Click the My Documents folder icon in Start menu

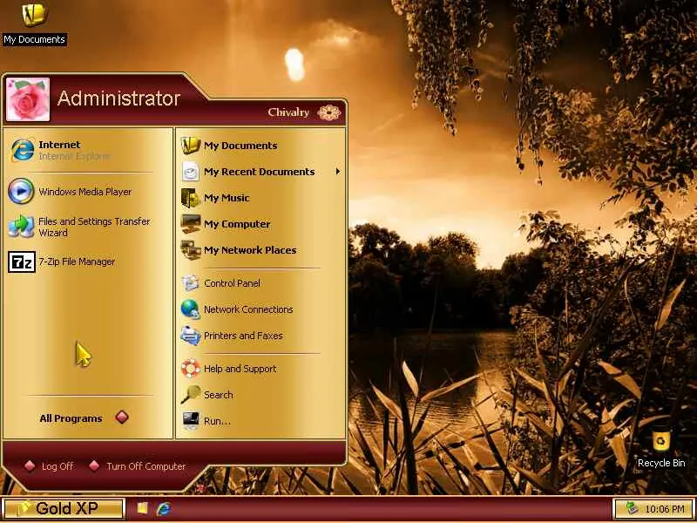[x=191, y=146]
